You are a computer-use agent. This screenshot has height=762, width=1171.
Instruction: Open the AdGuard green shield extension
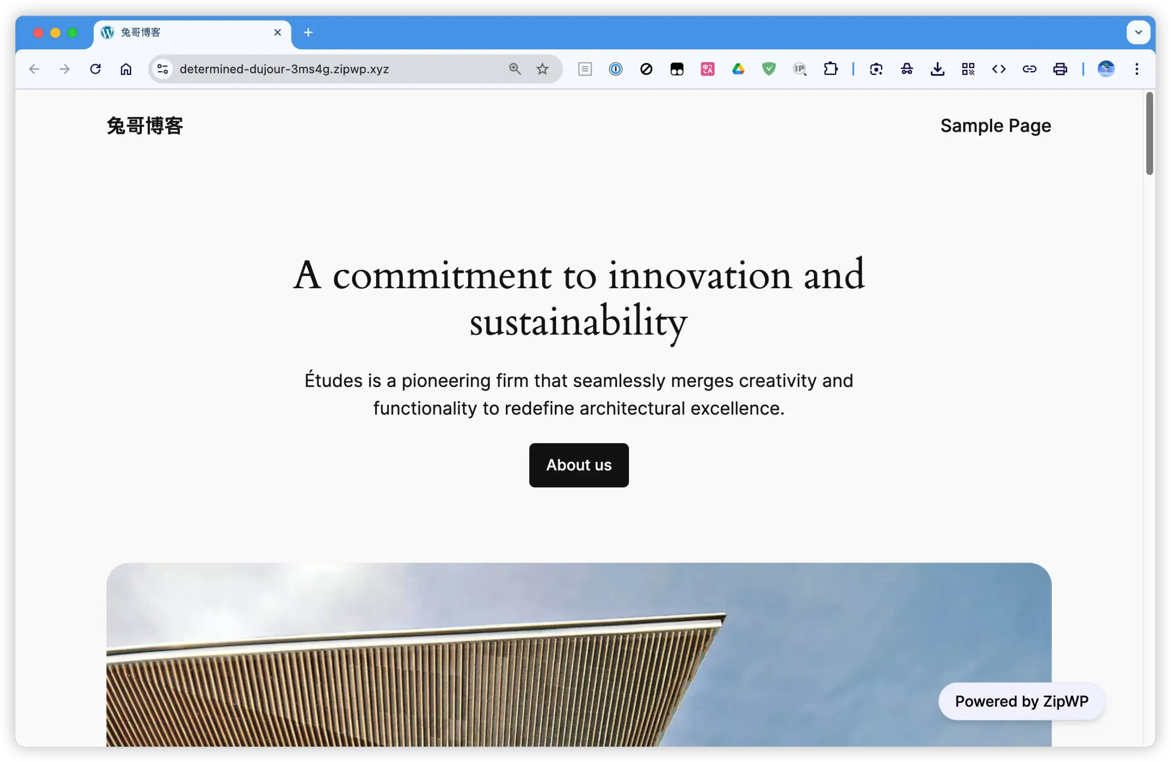(769, 69)
